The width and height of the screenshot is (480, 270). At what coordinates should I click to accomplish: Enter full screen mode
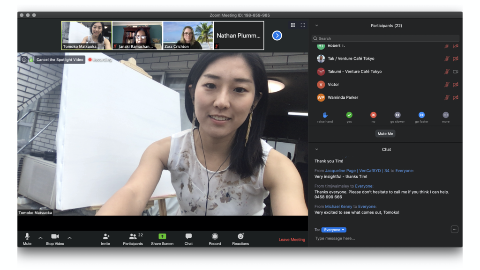(303, 25)
